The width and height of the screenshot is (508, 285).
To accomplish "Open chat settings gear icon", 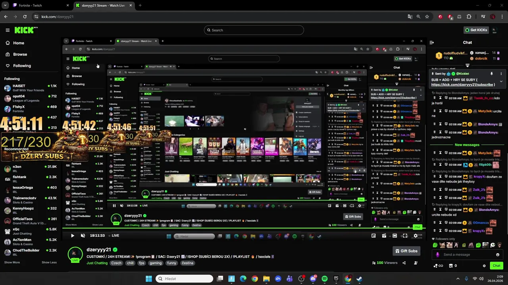I will coord(484,266).
